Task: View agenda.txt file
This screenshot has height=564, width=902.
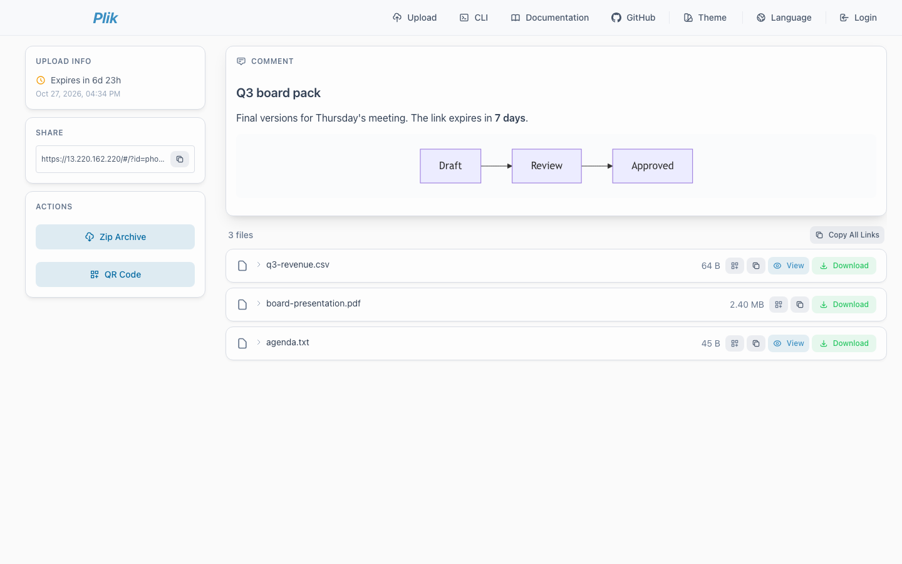Action: pyautogui.click(x=789, y=343)
